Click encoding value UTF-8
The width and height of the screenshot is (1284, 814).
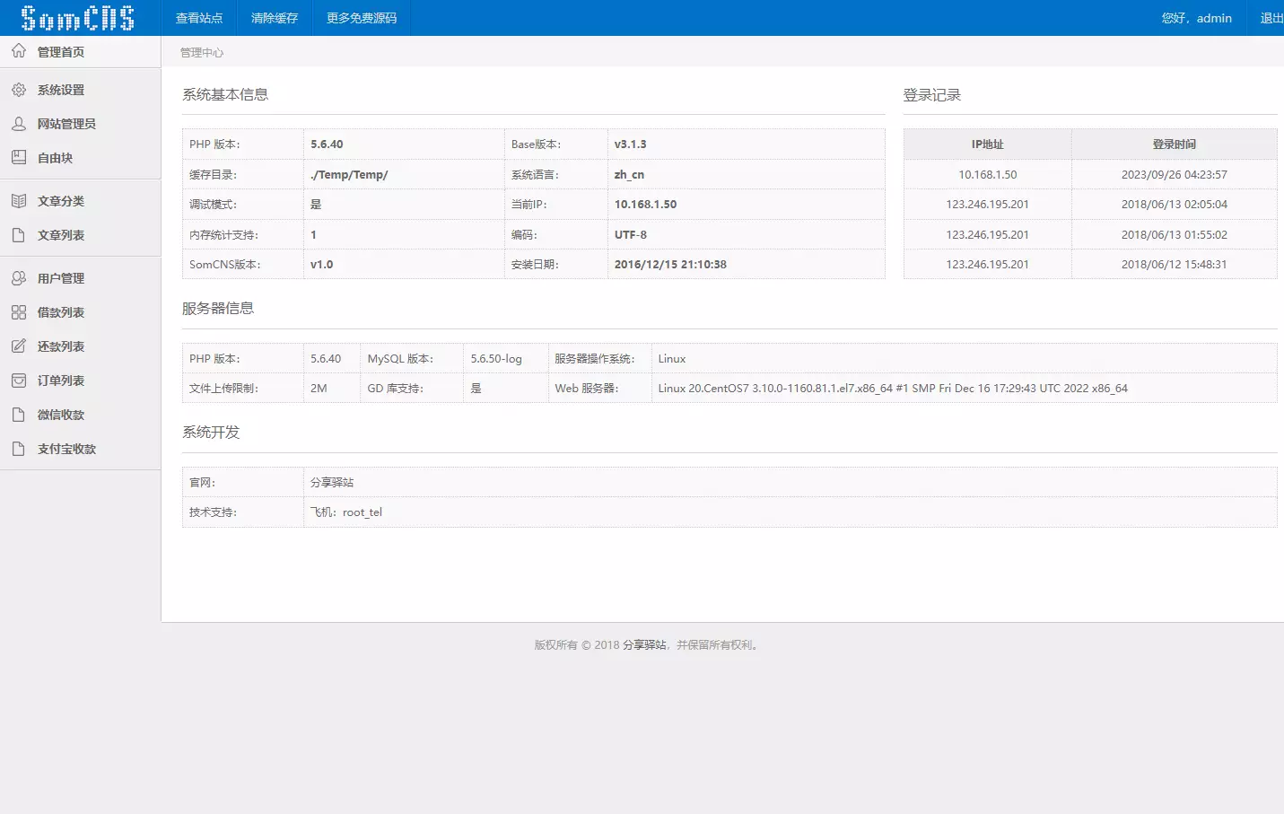tap(630, 235)
